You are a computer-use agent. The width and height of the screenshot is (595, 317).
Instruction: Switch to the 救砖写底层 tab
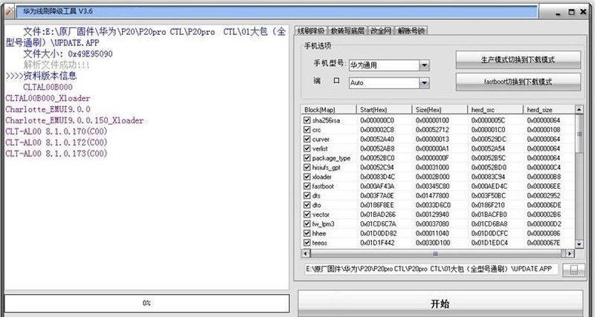click(x=347, y=31)
